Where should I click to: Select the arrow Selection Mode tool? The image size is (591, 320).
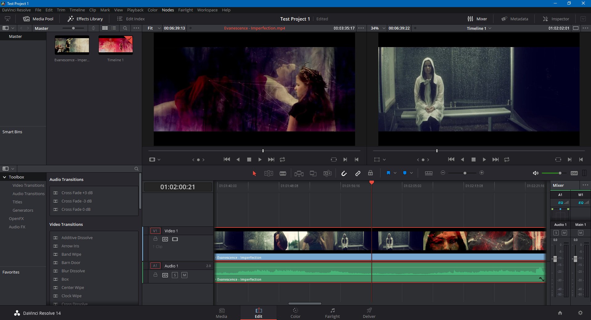[254, 173]
